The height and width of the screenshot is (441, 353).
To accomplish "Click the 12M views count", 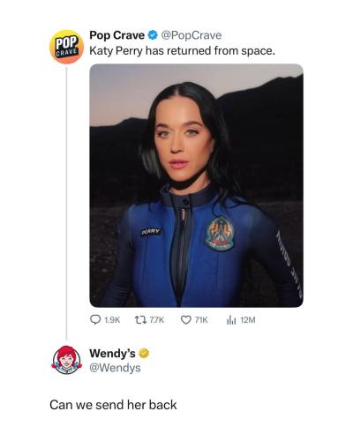I will pos(248,320).
